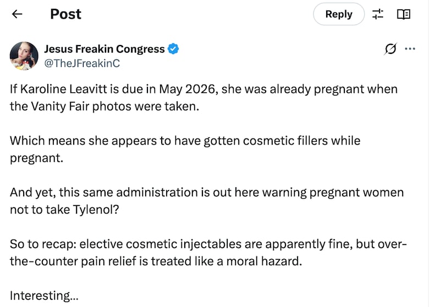Open the Jesus Freakin Congress profile name
Image resolution: width=440 pixels, height=307 pixels.
coord(104,49)
